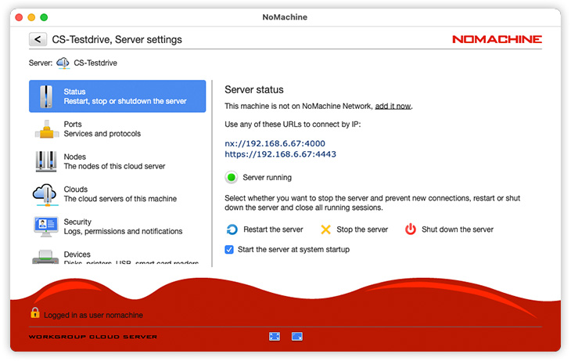Click the CS-Testdrive cloud server icon

63,63
